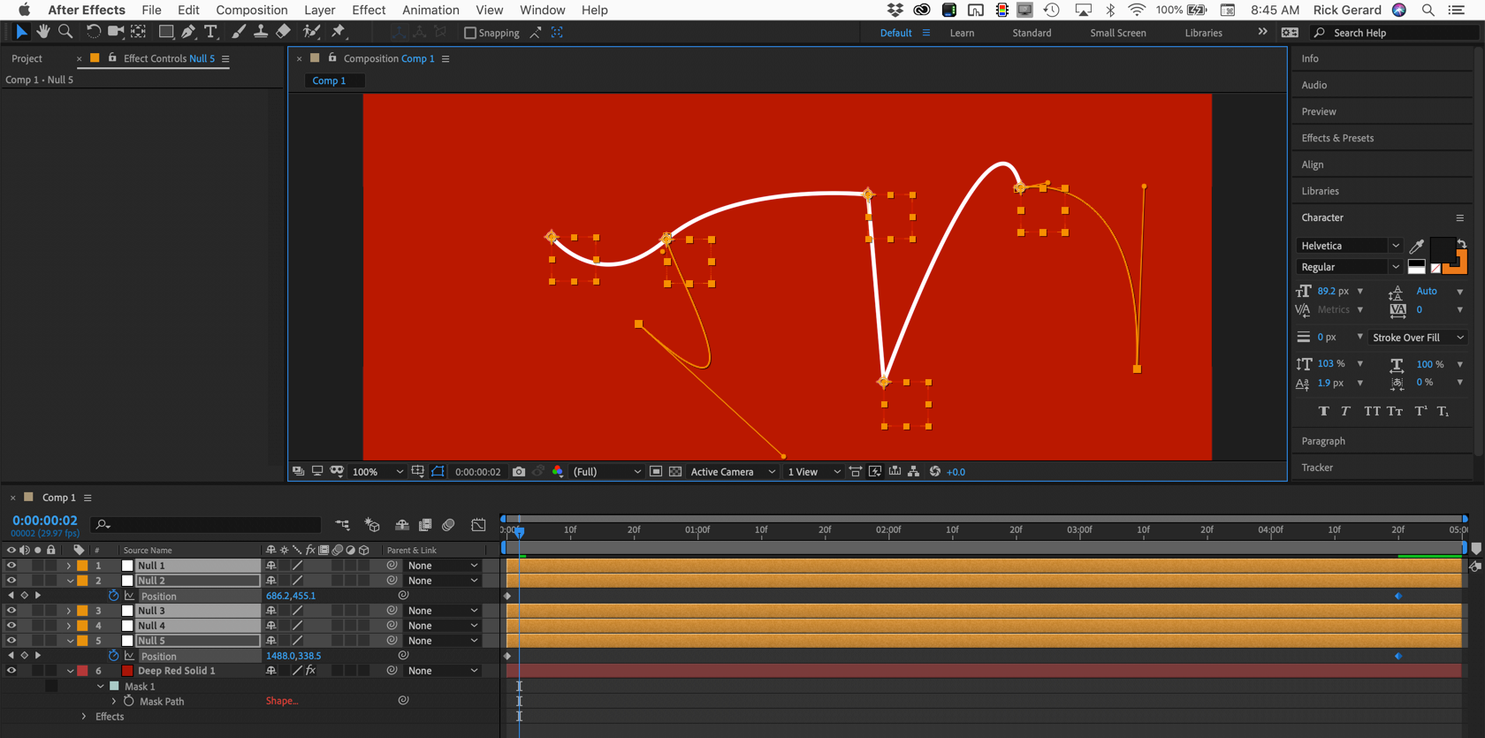Select the Rectangle shape tool
Screen dimensions: 1485x738
(165, 32)
